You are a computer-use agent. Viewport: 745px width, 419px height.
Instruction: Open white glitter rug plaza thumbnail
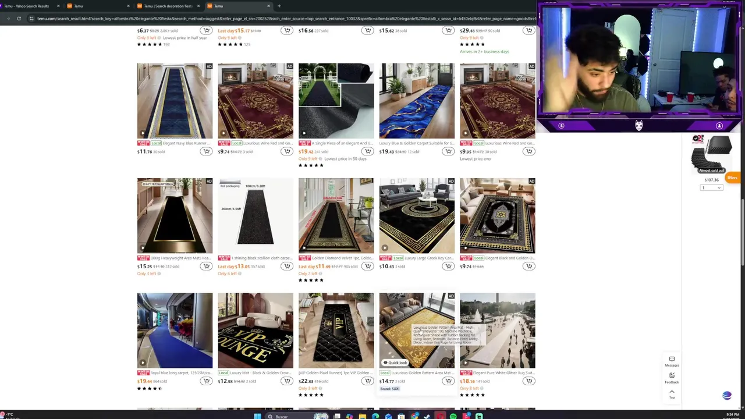[497, 331]
